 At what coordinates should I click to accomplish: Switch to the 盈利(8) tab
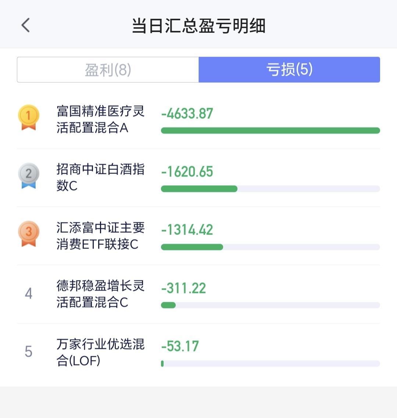pyautogui.click(x=108, y=69)
